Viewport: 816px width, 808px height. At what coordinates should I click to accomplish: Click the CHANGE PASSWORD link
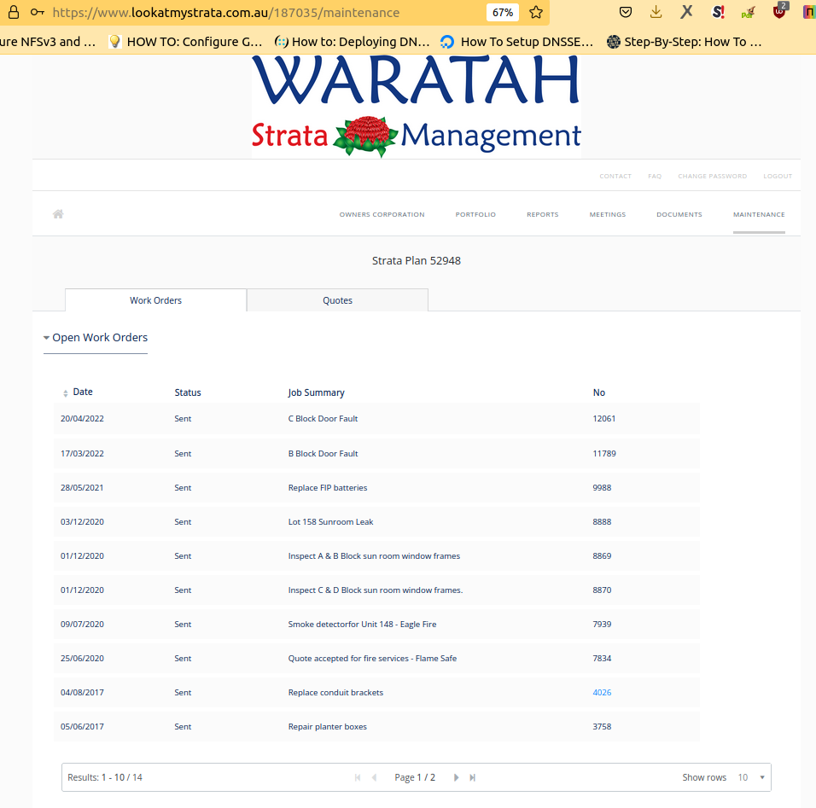tap(713, 177)
